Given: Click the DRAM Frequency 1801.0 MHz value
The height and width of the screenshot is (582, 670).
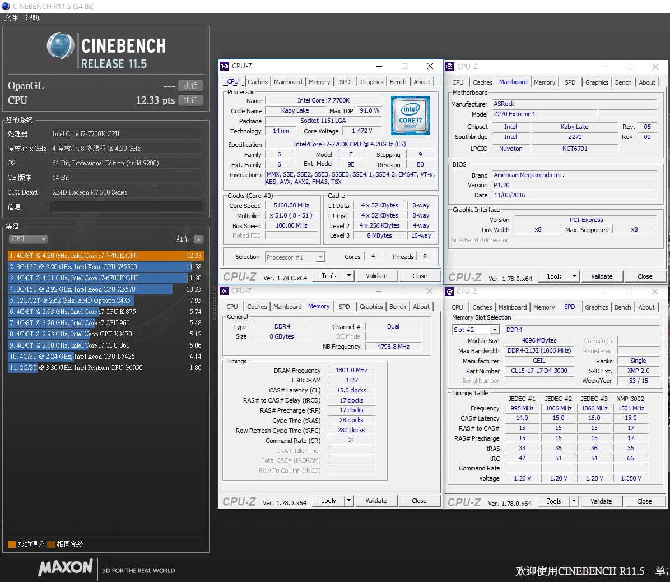Looking at the screenshot, I should click(x=351, y=370).
